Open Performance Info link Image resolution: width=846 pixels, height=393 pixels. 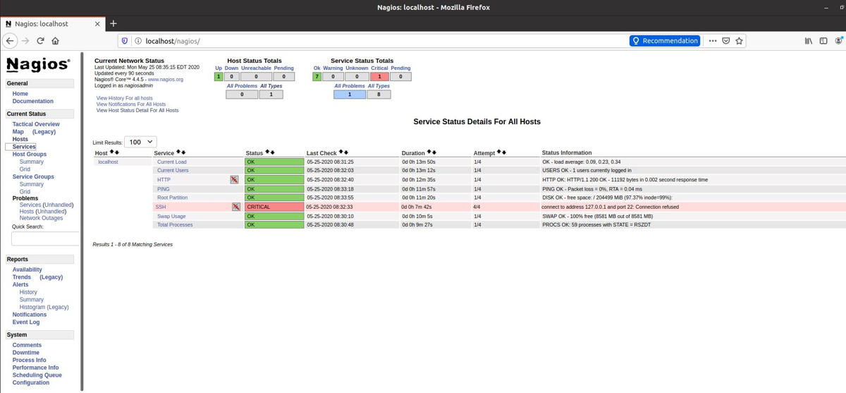click(35, 368)
